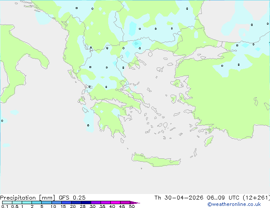The width and height of the screenshot is (270, 208).
Task: Click the 25–30 mm navy swatch
Action: click(x=86, y=202)
